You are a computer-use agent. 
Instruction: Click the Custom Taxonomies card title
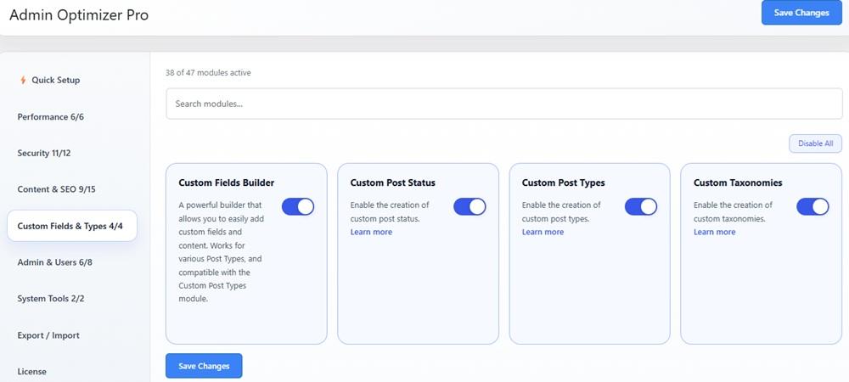point(738,183)
